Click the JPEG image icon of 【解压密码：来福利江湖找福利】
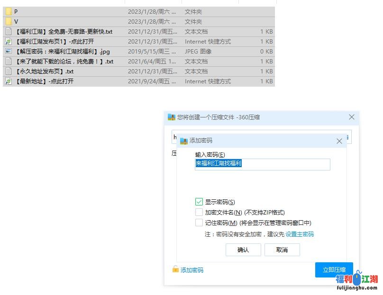383x295 pixels. tap(9, 51)
